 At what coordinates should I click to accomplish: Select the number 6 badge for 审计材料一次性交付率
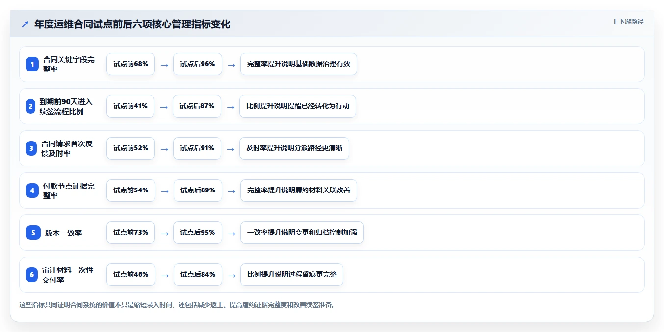click(32, 275)
